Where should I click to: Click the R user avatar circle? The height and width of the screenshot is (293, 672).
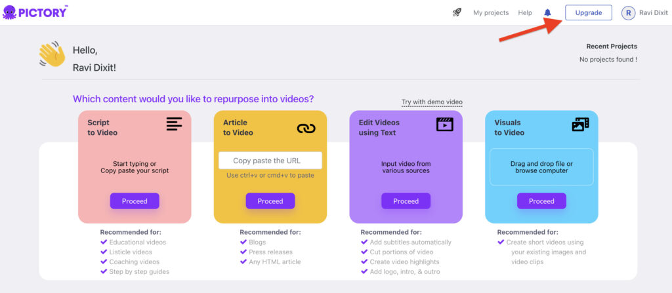coord(628,13)
